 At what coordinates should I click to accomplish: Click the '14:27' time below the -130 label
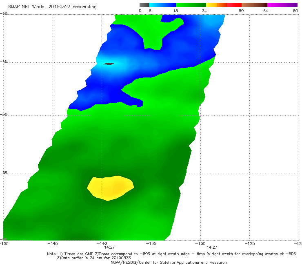212,247
